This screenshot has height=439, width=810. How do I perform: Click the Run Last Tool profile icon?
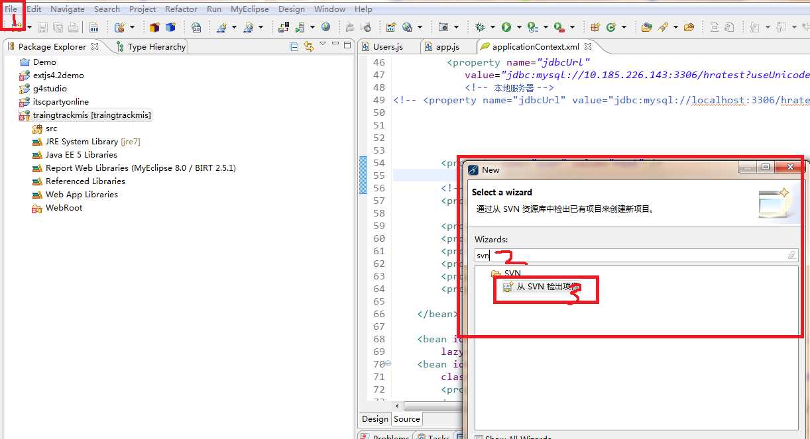pos(532,27)
